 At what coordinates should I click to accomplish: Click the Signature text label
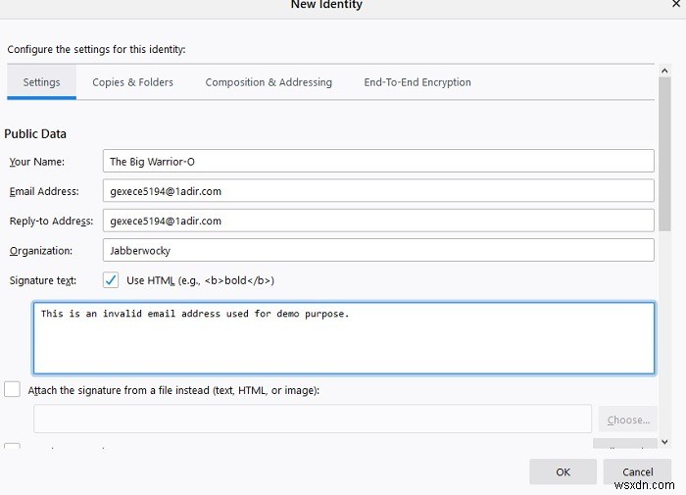(43, 280)
